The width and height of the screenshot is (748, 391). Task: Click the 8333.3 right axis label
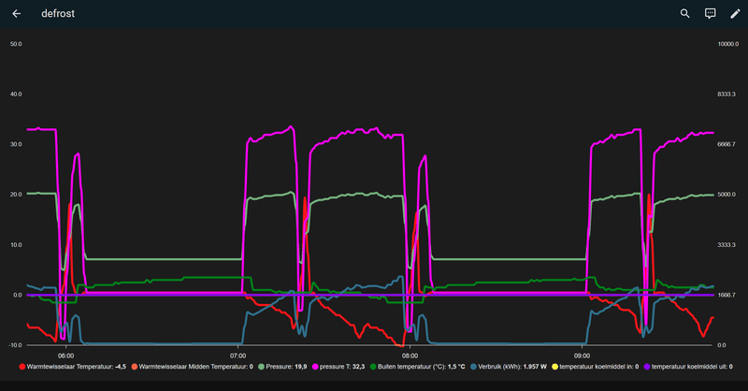pos(726,94)
